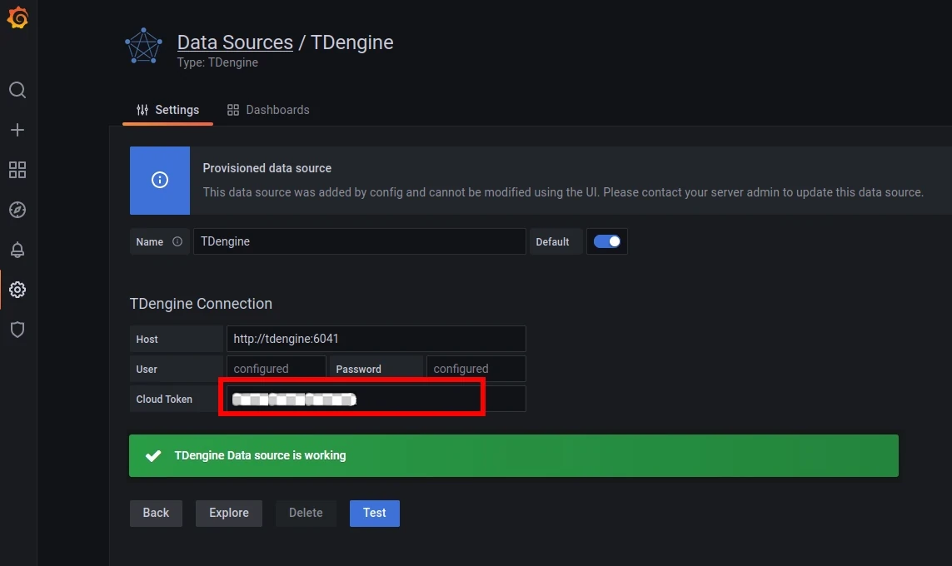The image size is (952, 566).
Task: Open the Configuration gear icon
Action: point(17,290)
